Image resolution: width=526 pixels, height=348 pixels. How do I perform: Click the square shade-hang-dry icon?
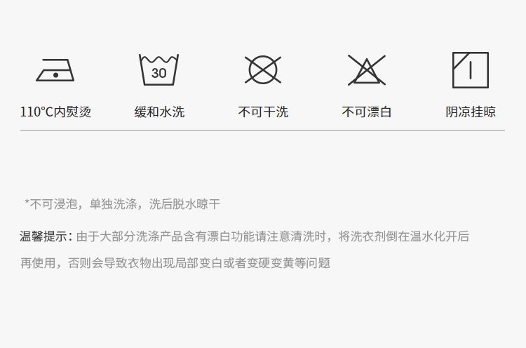pyautogui.click(x=471, y=70)
